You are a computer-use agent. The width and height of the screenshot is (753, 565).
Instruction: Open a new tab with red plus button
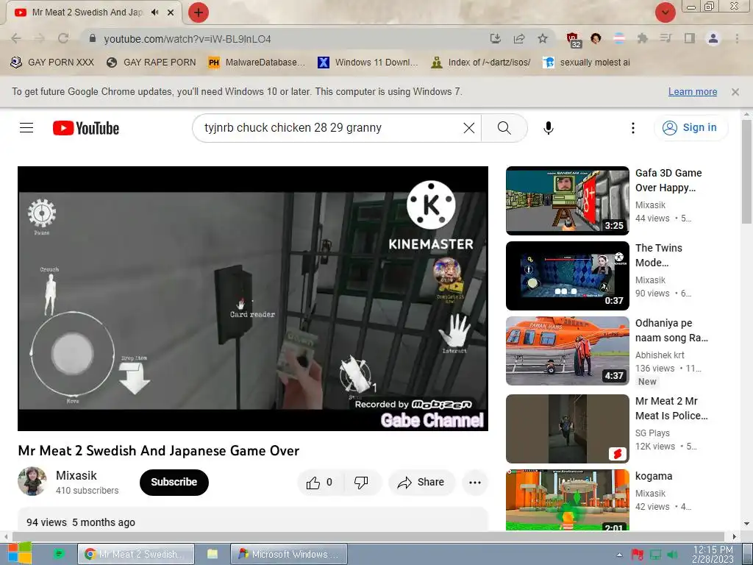coord(199,13)
